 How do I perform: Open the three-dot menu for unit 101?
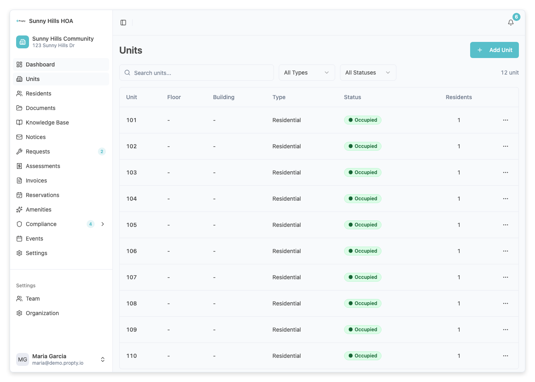click(505, 120)
